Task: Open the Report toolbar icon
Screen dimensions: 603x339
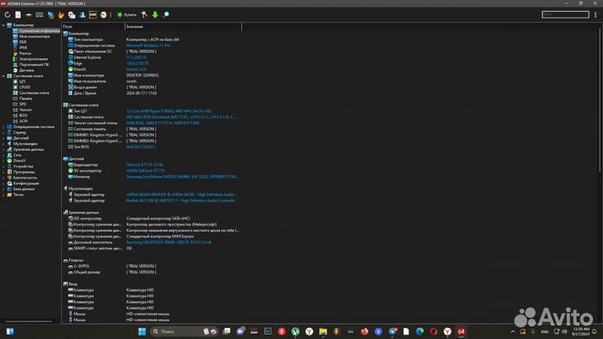Action: click(x=18, y=14)
